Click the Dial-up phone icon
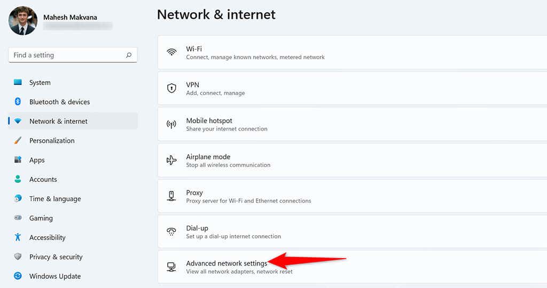The width and height of the screenshot is (547, 288). (171, 231)
